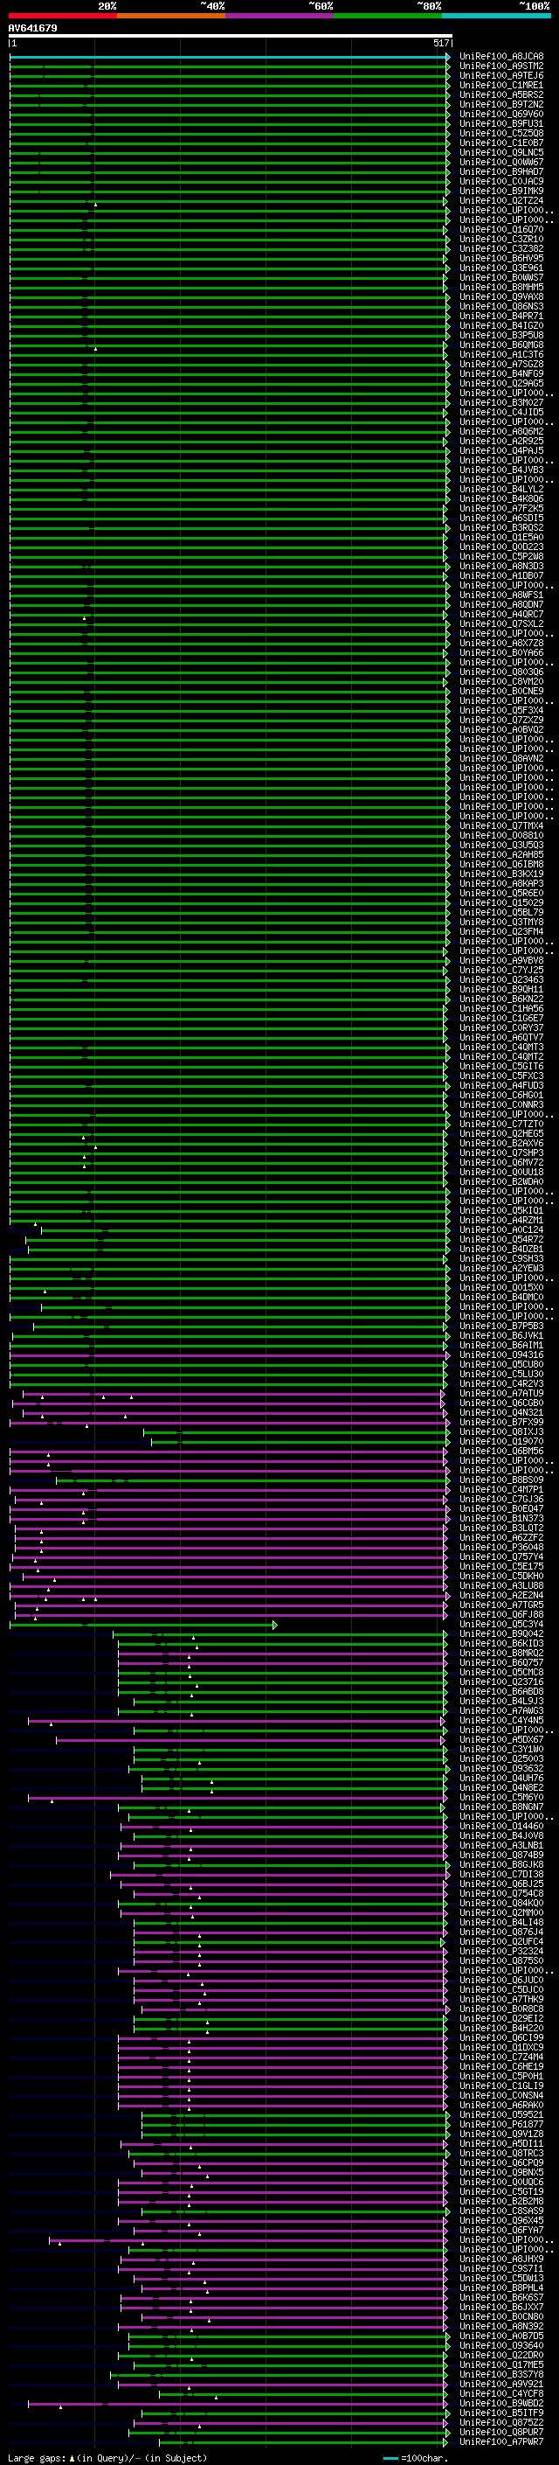Select the UniRef100_Q16Q70 label
This screenshot has width=559, height=2465.
(501, 230)
